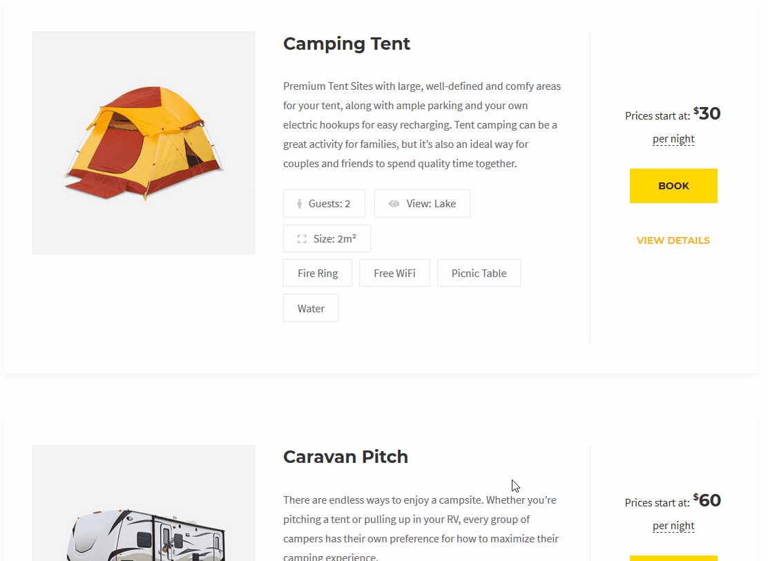Select the Water amenity tag

311,308
